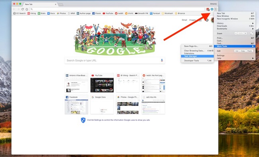Increase zoom with the plus button
Viewport: 259px width, 157px height.
click(245, 33)
